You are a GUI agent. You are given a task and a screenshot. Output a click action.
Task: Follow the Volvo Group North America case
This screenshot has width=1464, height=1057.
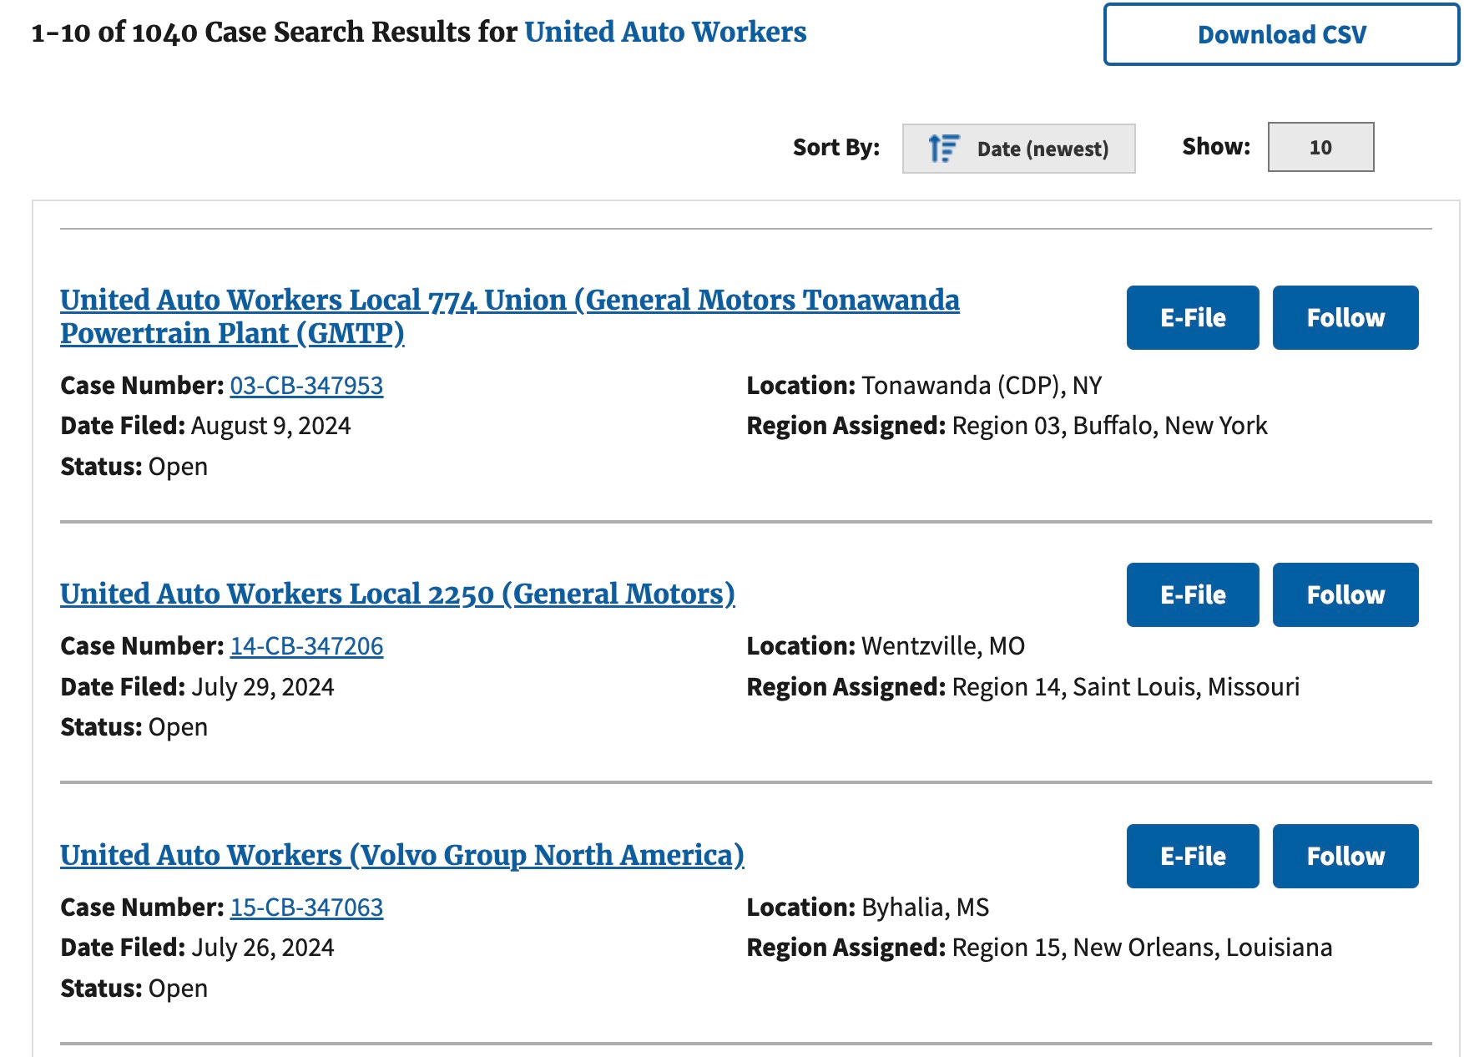(x=1345, y=856)
